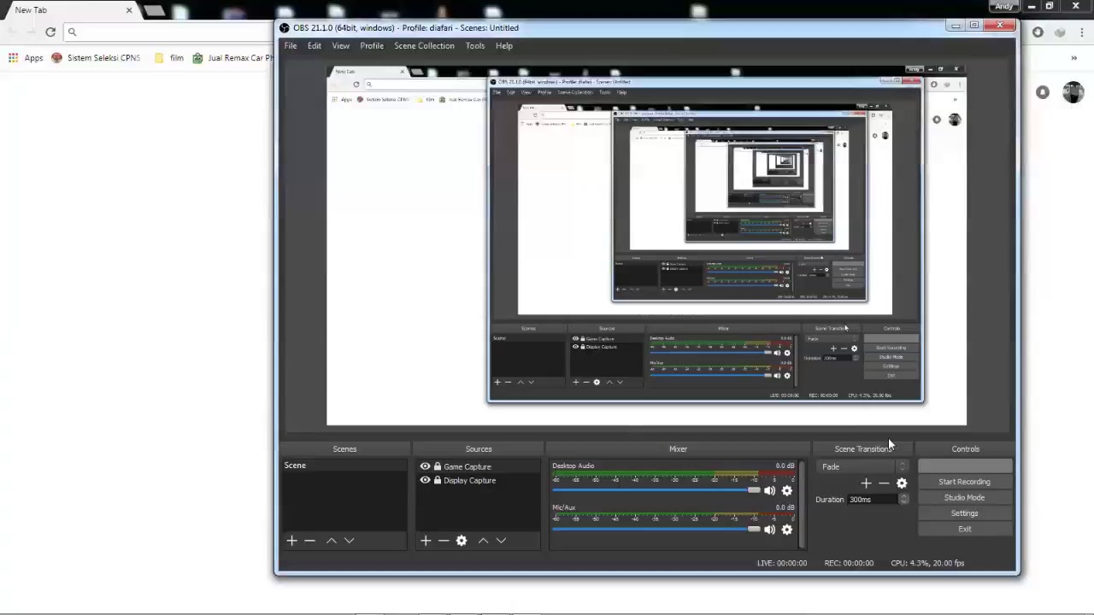Screen dimensions: 1094x615
Task: Remove the selected source with the minus icon
Action: point(444,541)
